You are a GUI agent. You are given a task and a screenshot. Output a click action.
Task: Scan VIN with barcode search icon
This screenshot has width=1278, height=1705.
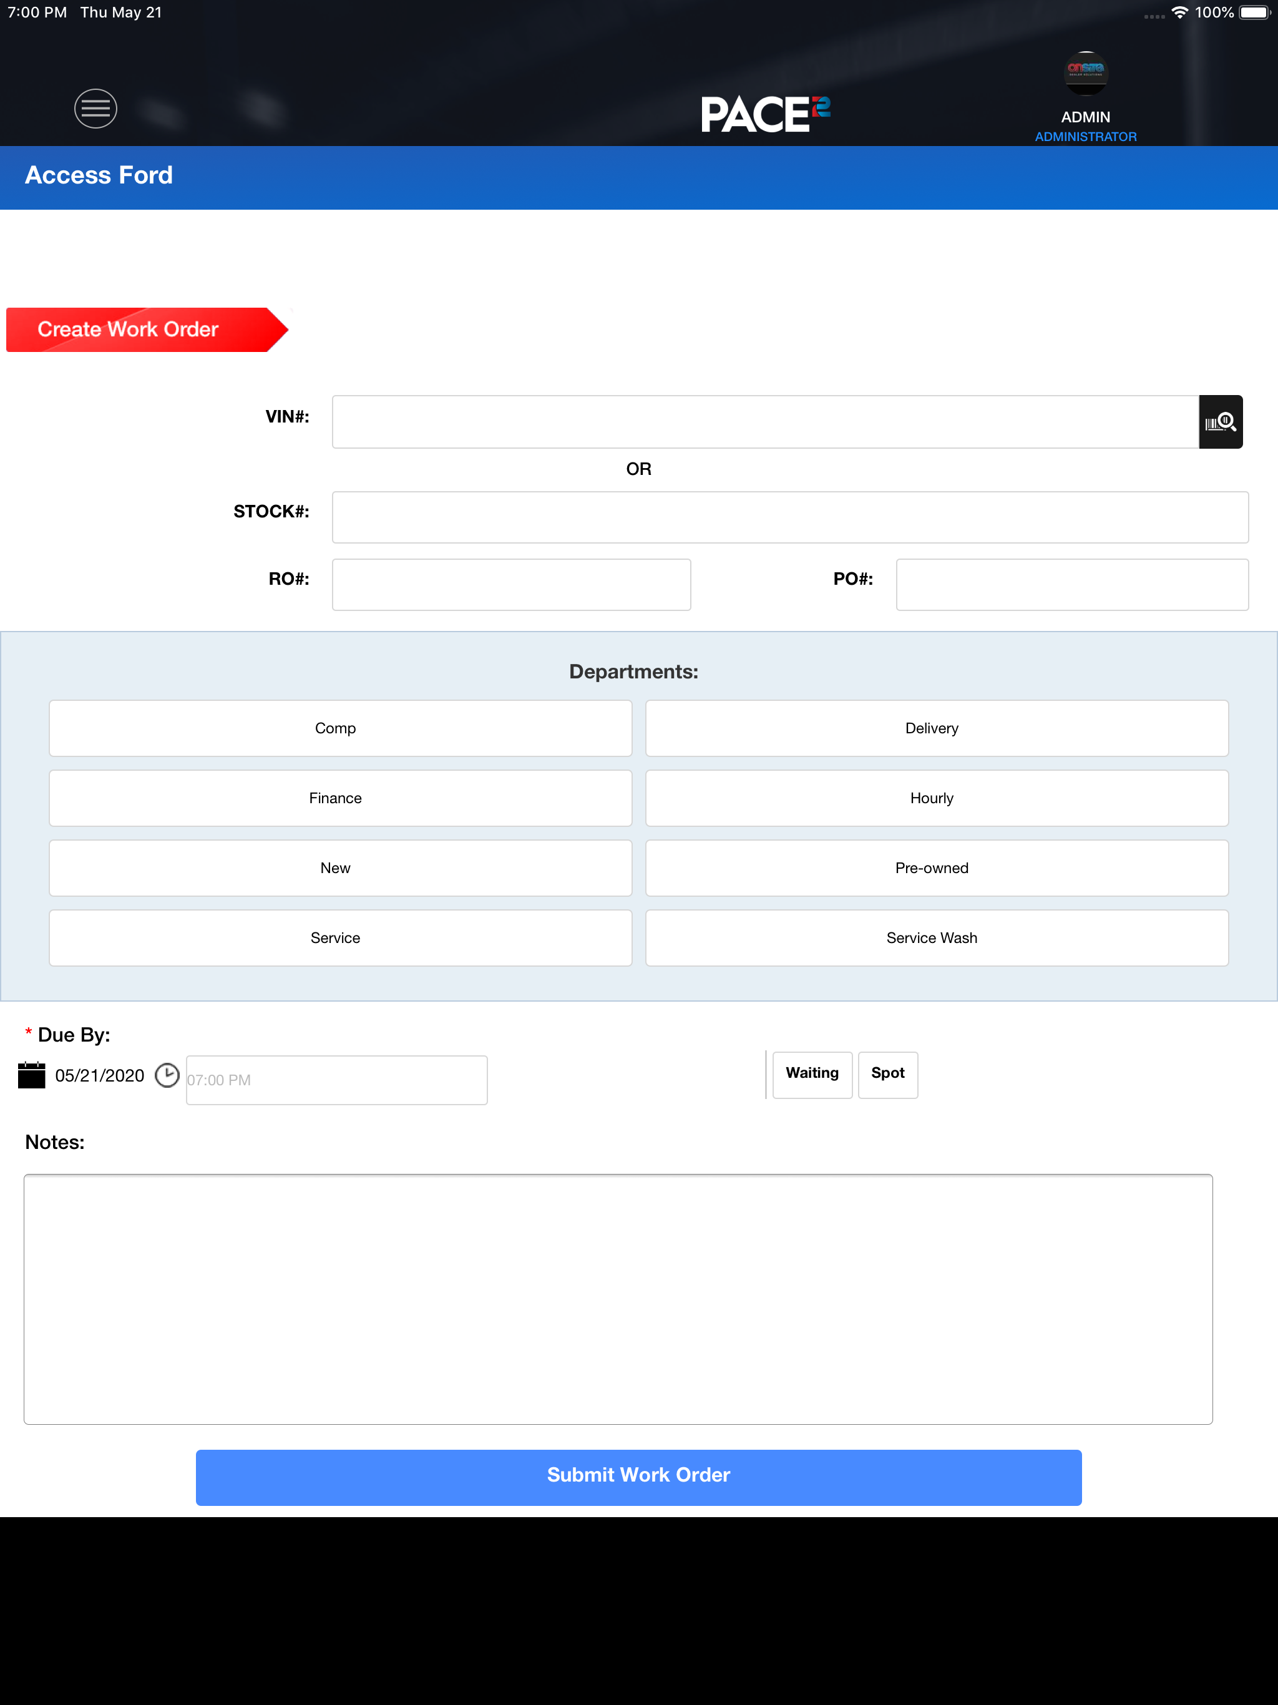[x=1220, y=422]
